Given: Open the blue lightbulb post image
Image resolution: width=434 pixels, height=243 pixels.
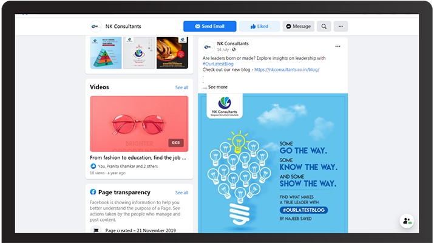Looking at the screenshot, I should [x=273, y=163].
